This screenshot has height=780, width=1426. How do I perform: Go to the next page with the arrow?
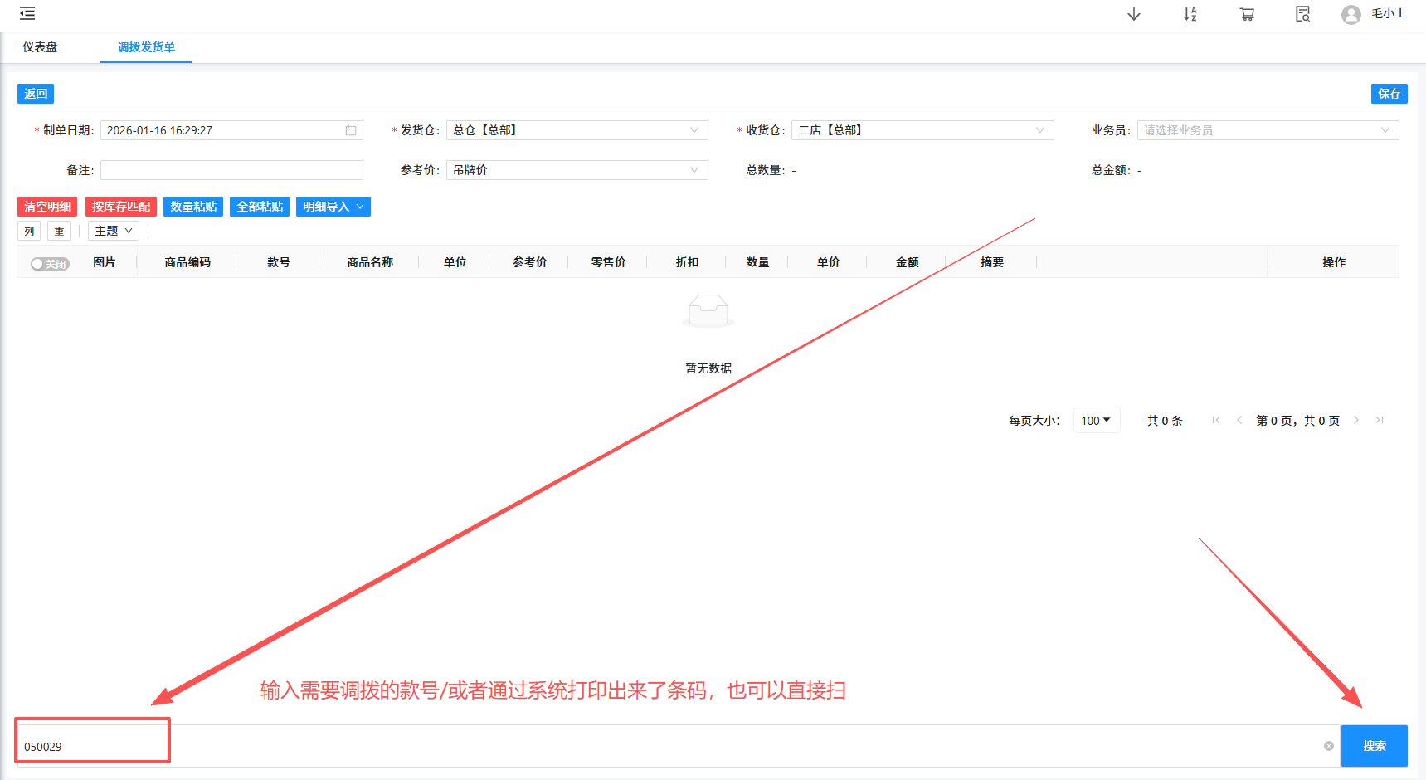coord(1355,420)
